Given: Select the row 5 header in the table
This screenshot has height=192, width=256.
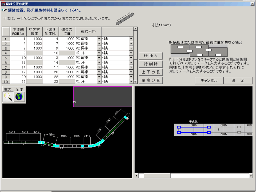Looking at the screenshot, I should pos(6,58).
